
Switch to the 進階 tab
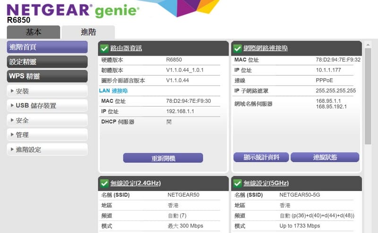88,32
